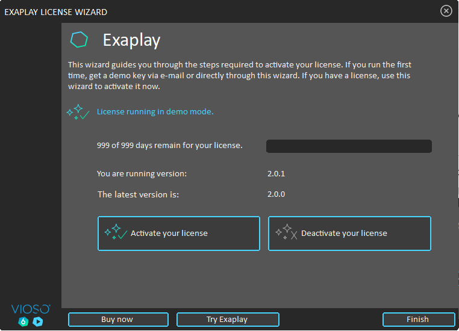Screen dimensions: 459x331
Task: Click the Exaplay play-arrow icon under VIOSO
Action: pyautogui.click(x=38, y=321)
